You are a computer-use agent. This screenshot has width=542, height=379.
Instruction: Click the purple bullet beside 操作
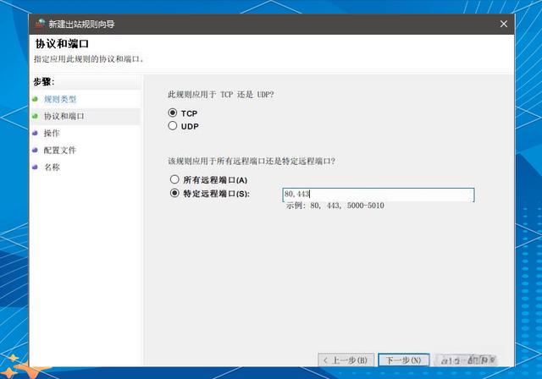pos(35,133)
